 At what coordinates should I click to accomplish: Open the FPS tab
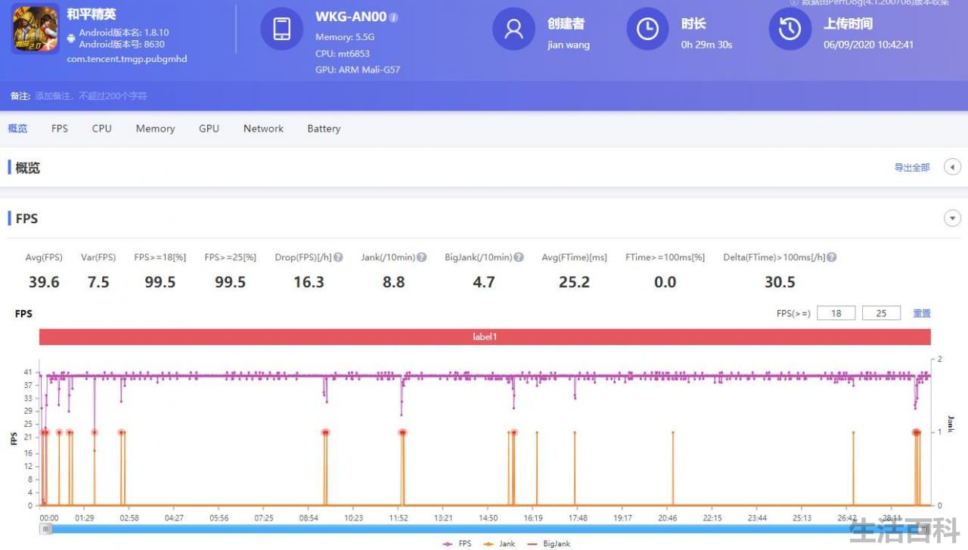[x=60, y=129]
